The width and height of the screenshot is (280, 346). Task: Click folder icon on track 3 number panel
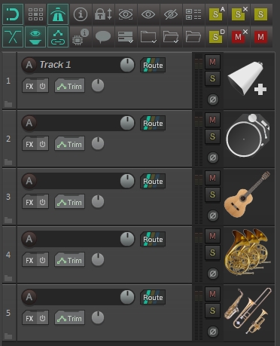coord(8,220)
